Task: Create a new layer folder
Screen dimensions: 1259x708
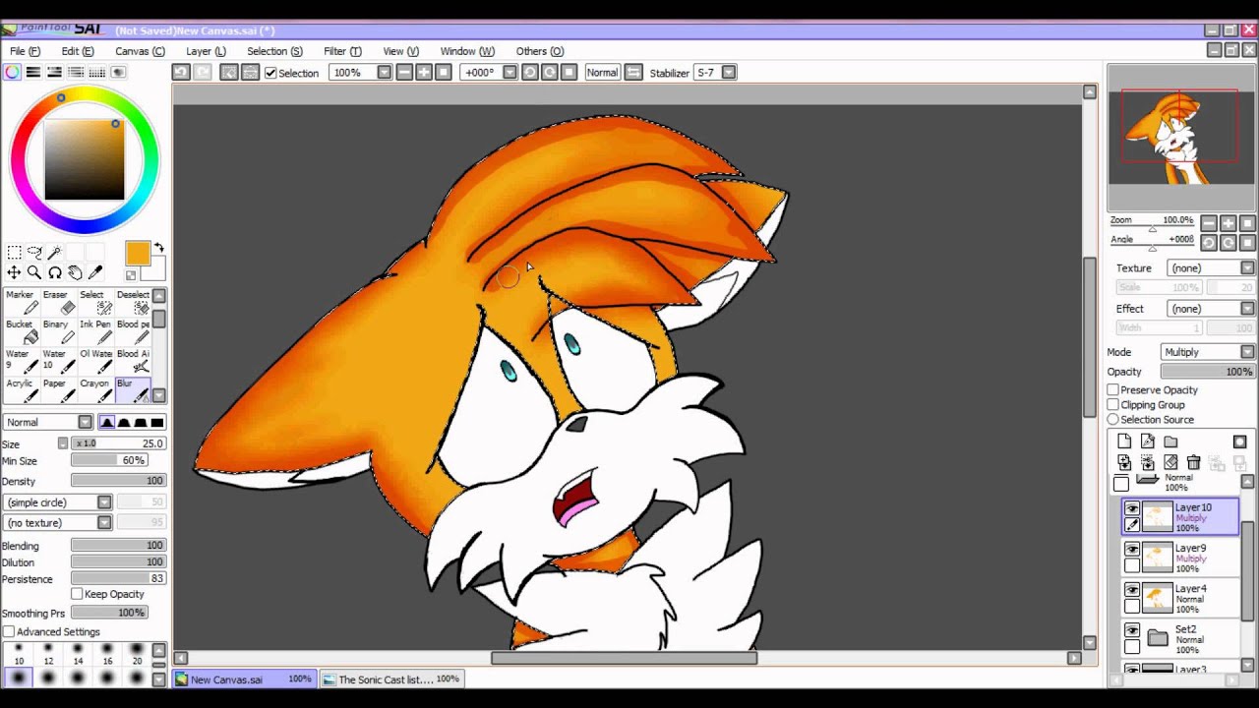Action: pos(1170,442)
